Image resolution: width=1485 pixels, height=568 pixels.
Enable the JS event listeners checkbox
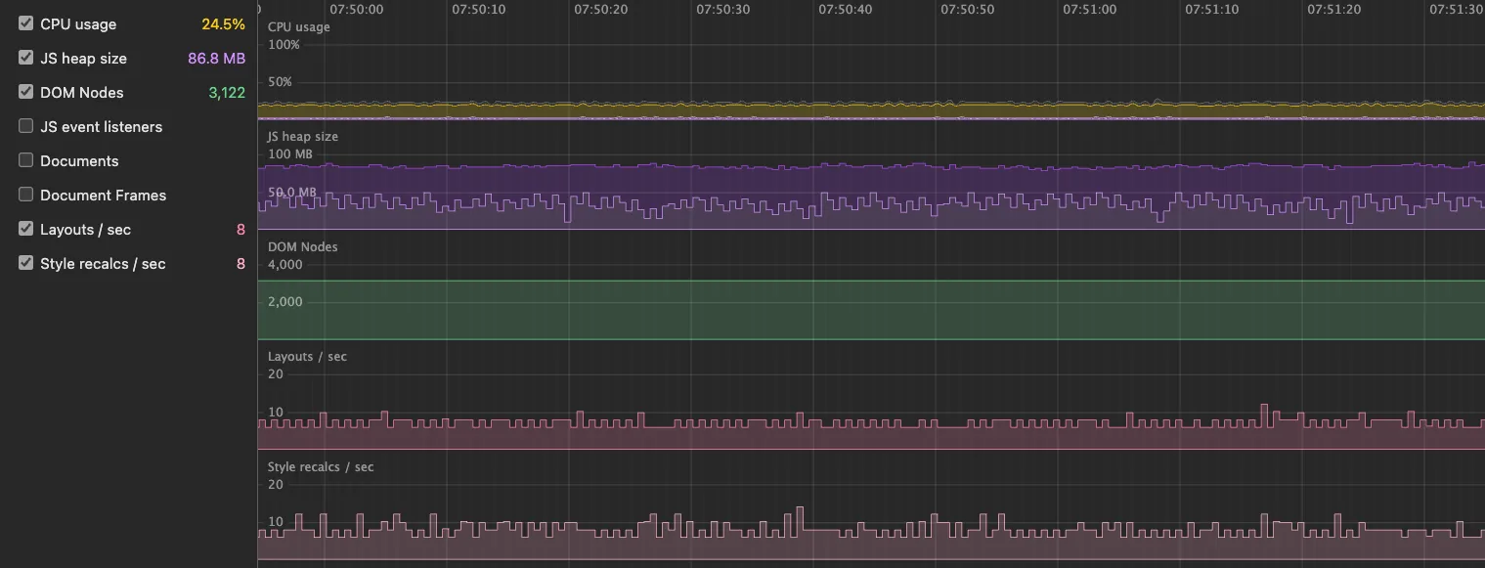point(26,126)
